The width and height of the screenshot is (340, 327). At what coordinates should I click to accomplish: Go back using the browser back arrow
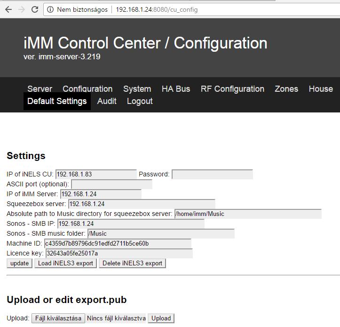pos(8,9)
